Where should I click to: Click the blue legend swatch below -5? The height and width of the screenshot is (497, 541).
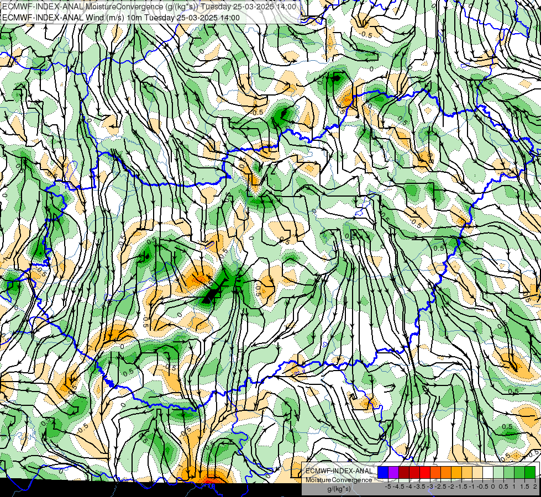coord(383,473)
